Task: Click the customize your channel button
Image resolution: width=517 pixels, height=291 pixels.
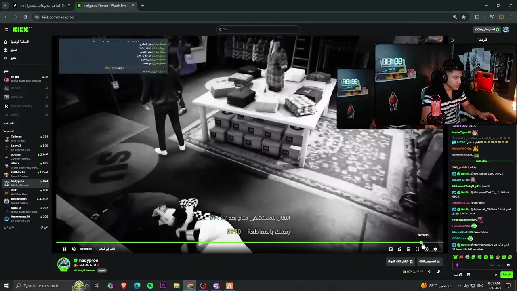Action: point(429,261)
